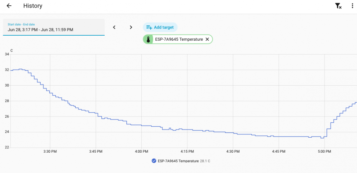The height and width of the screenshot is (173, 357).
Task: Click the 3:45 PM axis label
Action: [x=96, y=151]
